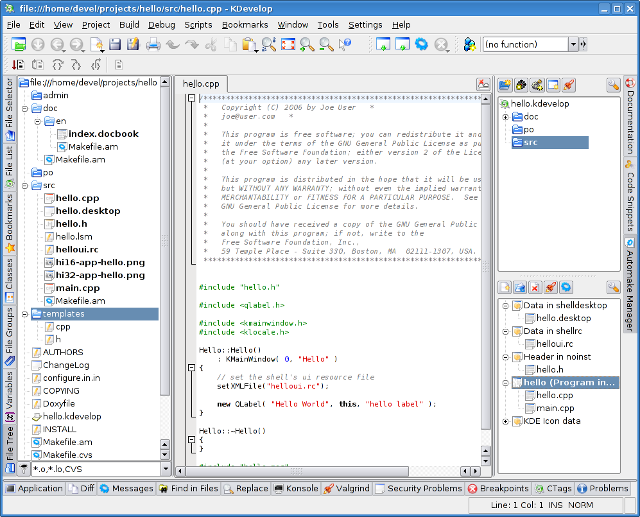Open the (no function) dropdown

(573, 44)
